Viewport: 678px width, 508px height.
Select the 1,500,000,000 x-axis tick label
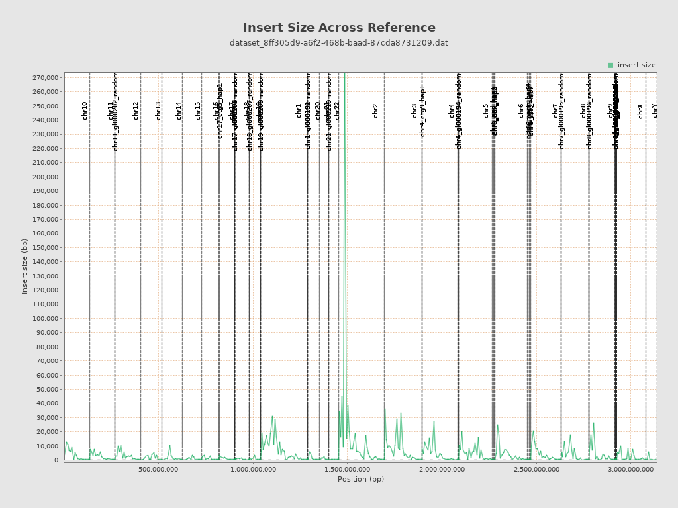pyautogui.click(x=350, y=470)
